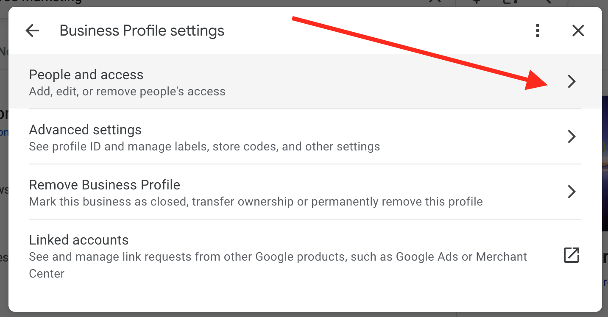608x317 pixels.
Task: Choose the Remove Business Profile entry
Action: 104,185
